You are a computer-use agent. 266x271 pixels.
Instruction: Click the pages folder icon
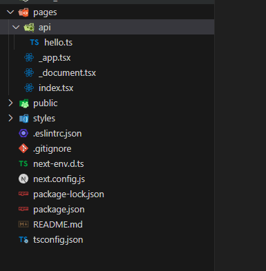23,12
